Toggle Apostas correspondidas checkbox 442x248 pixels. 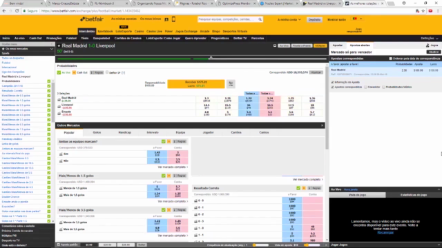[332, 87]
